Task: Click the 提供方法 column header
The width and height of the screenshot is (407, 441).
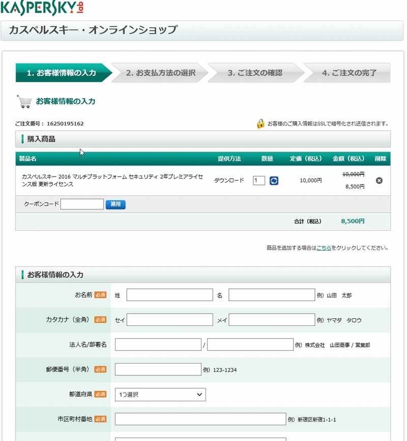Action: pos(229,158)
